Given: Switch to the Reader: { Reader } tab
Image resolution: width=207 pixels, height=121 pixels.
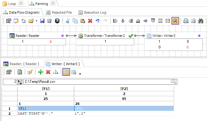Looking at the screenshot, I should coord(21,64).
